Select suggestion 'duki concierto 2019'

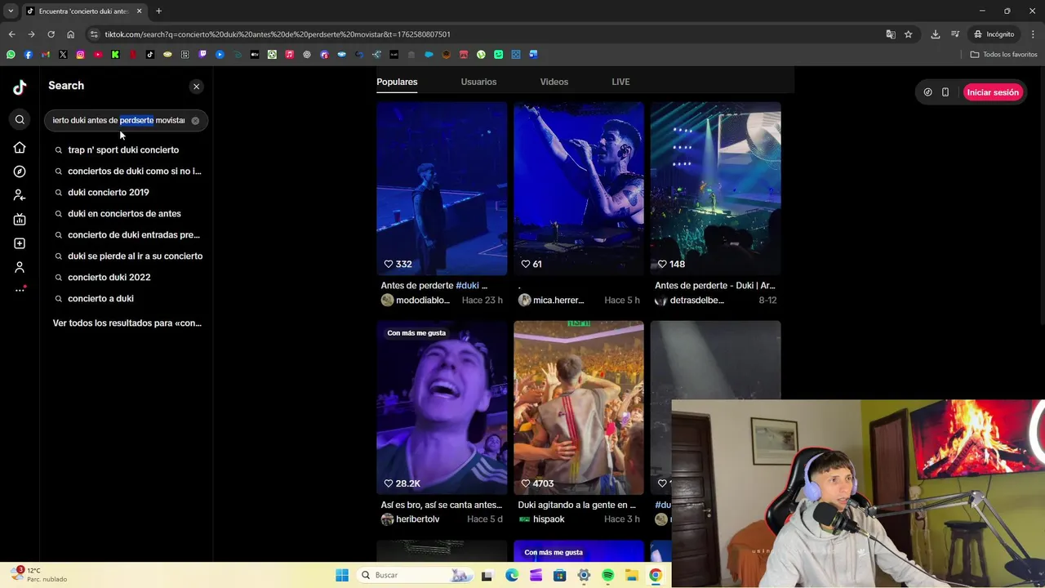tap(109, 192)
